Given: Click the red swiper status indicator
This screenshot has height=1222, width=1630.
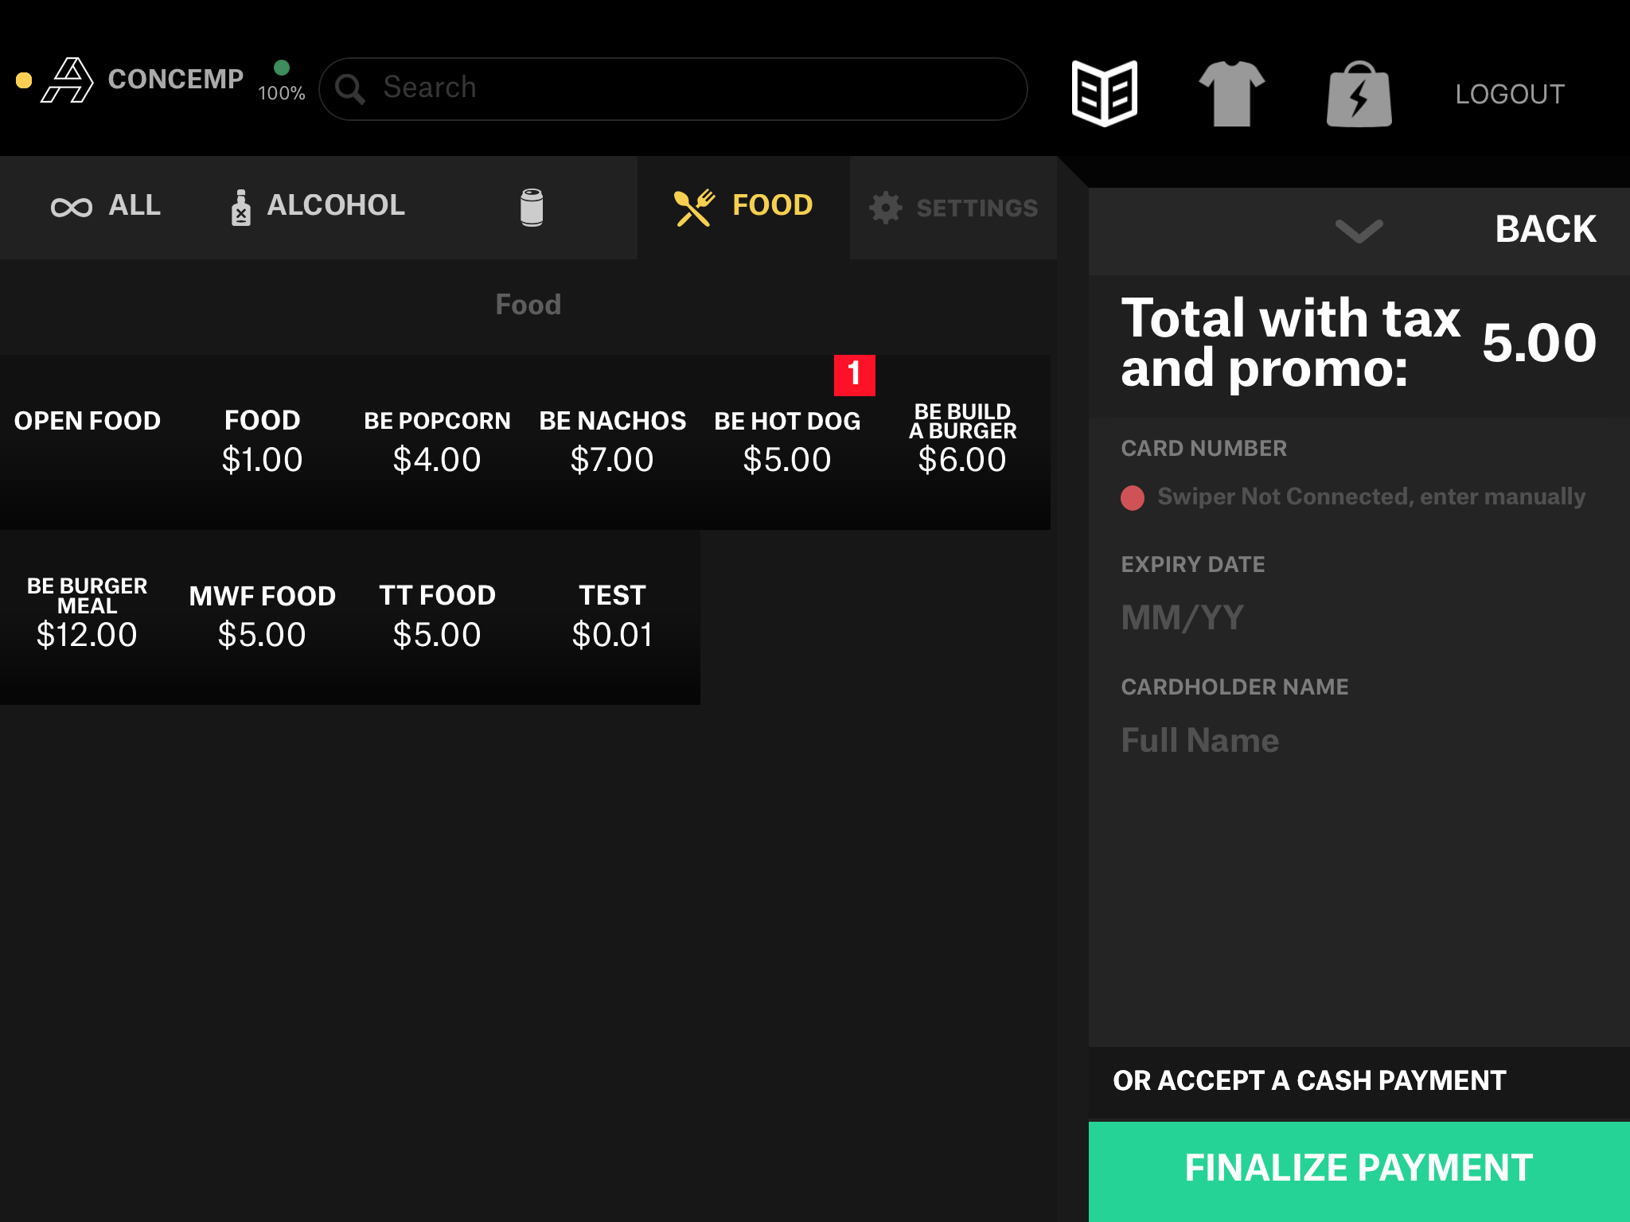Looking at the screenshot, I should (x=1132, y=498).
